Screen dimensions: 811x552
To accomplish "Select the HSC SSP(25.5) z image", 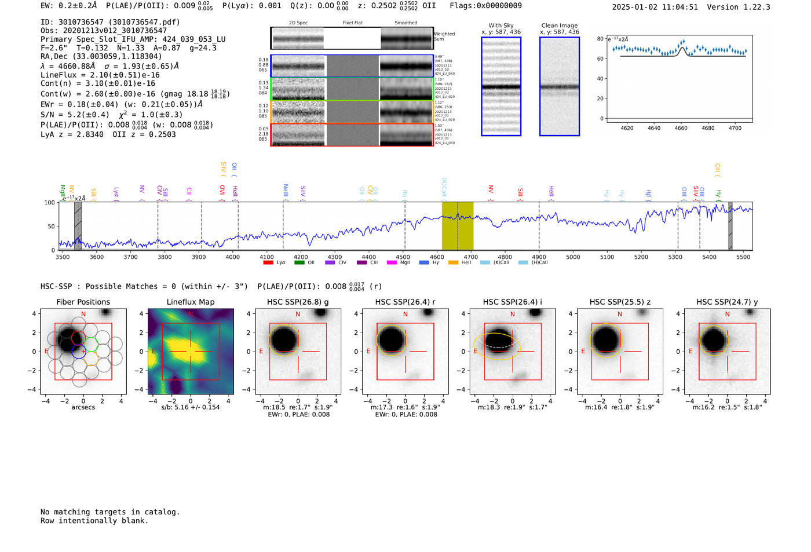I will tap(620, 351).
